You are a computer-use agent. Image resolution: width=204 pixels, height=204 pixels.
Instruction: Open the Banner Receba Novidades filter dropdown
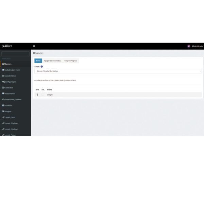click(x=118, y=71)
